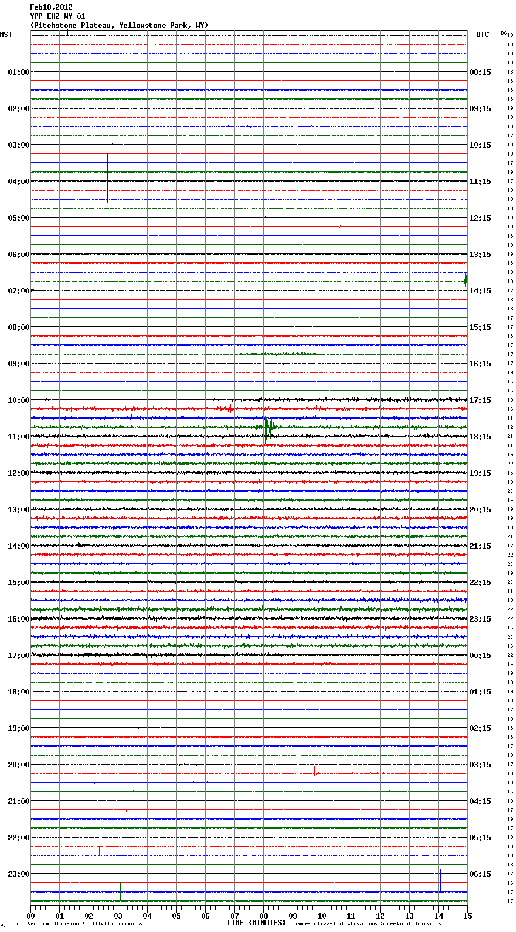Click the UTC time label '13:15'

pos(480,255)
